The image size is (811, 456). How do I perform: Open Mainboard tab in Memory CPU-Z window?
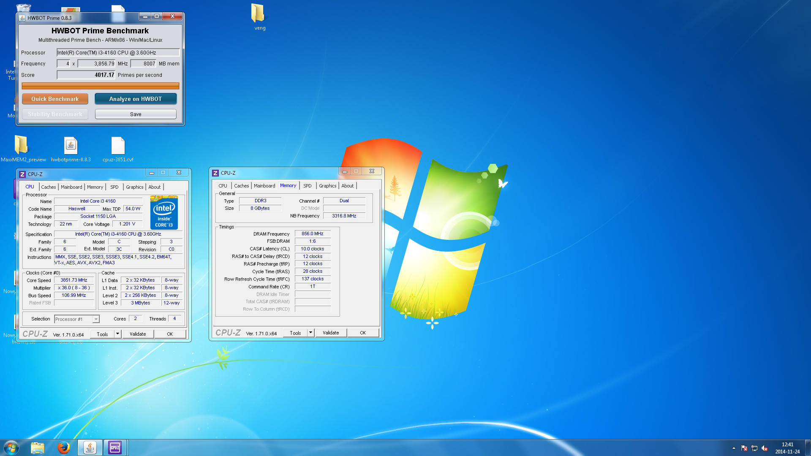coord(264,186)
